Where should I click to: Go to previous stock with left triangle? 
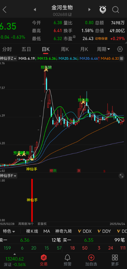(35, 10)
